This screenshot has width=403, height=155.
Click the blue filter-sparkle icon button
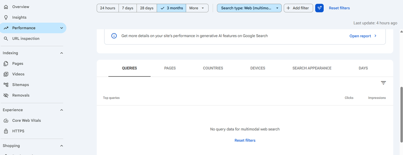click(319, 8)
